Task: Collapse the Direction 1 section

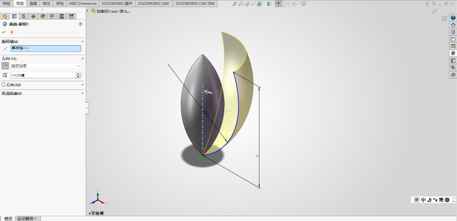Action: pyautogui.click(x=83, y=59)
